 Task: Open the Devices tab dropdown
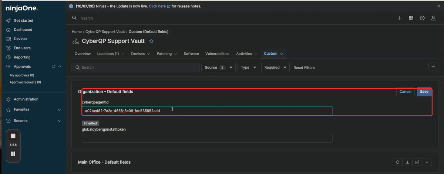(x=141, y=54)
